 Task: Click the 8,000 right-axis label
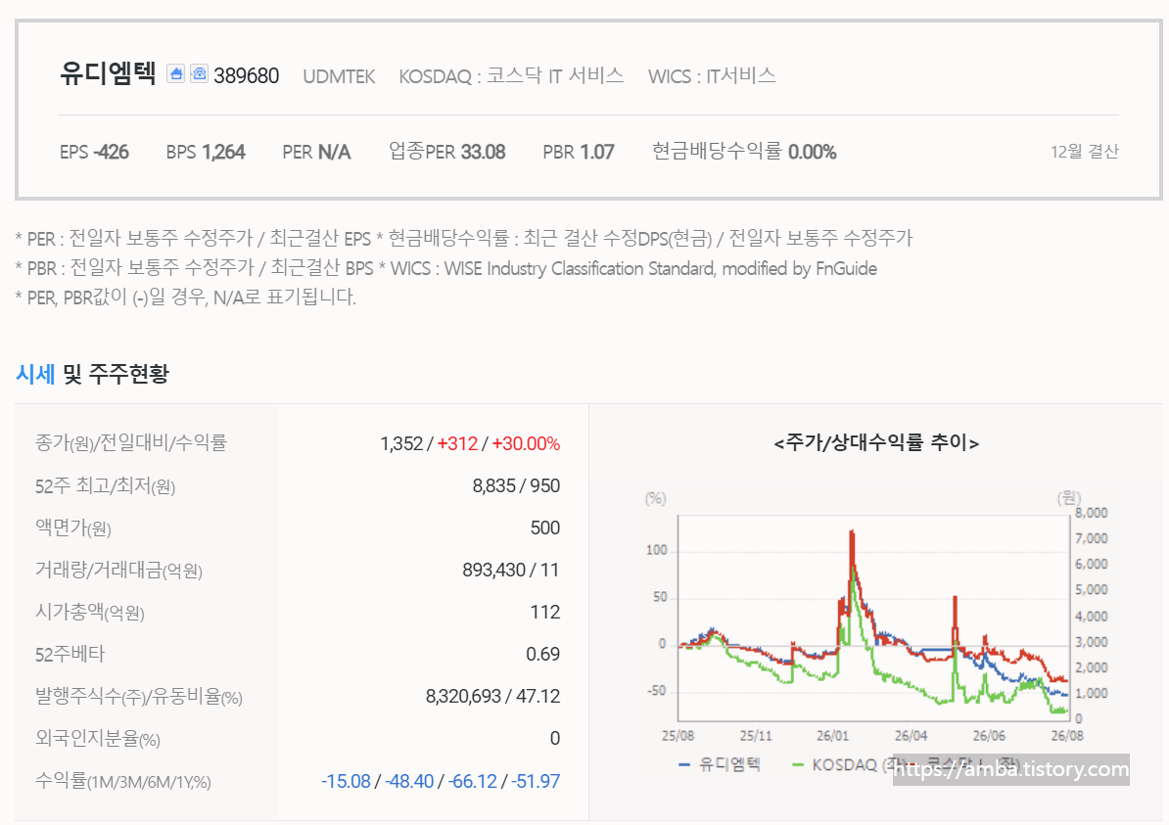(1092, 513)
